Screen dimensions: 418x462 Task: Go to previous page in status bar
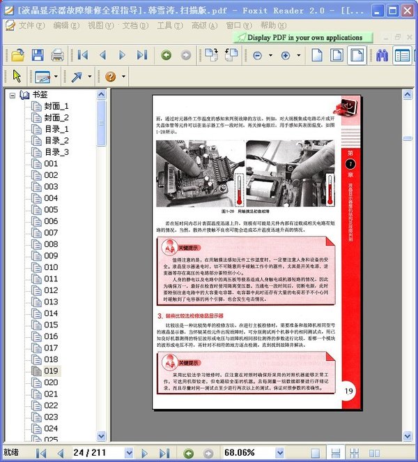pyautogui.click(x=61, y=453)
